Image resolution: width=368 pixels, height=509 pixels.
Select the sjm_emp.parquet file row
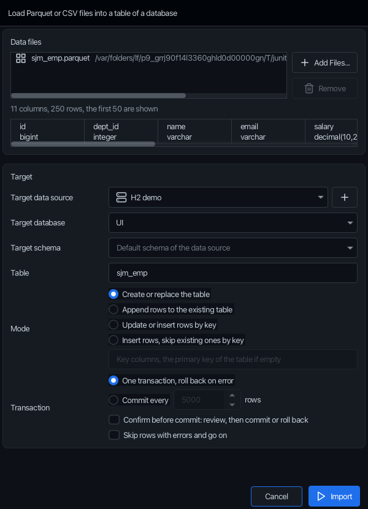(x=148, y=58)
